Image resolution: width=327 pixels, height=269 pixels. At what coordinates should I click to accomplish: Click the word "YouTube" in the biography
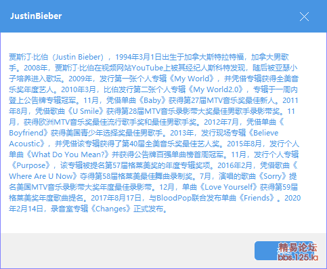click(148, 68)
